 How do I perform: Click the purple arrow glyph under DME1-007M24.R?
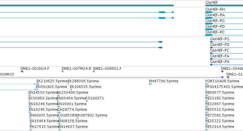63,71
